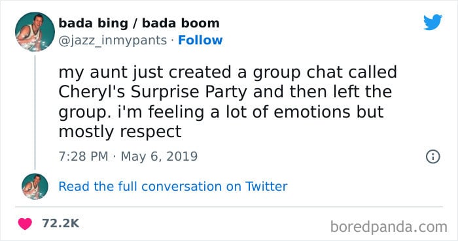Viewport: 458px width, 241px height.
Task: Follow the @jazz_inmypants account
Action: tap(200, 40)
